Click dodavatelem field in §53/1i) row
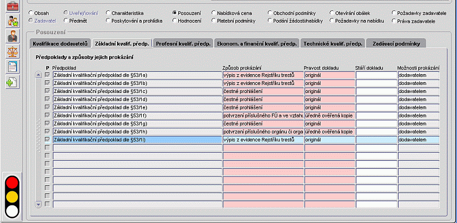 (419, 140)
